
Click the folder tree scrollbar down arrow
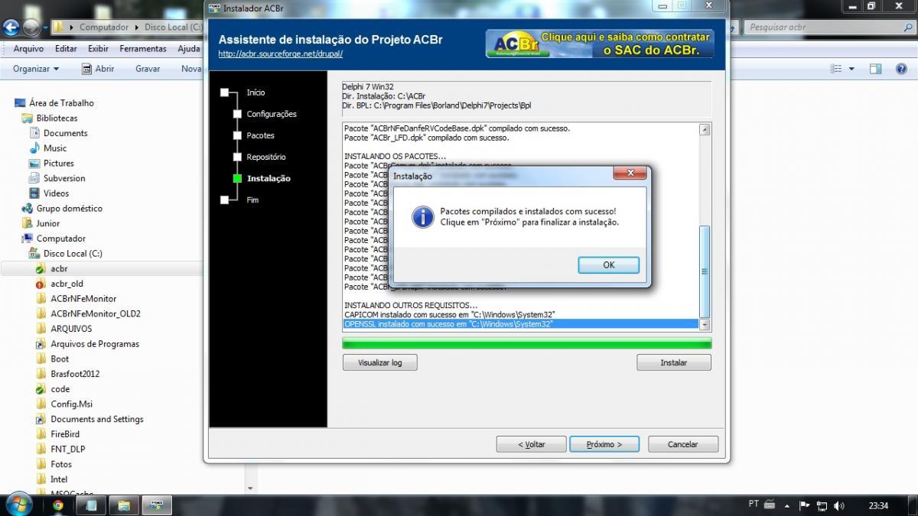249,488
